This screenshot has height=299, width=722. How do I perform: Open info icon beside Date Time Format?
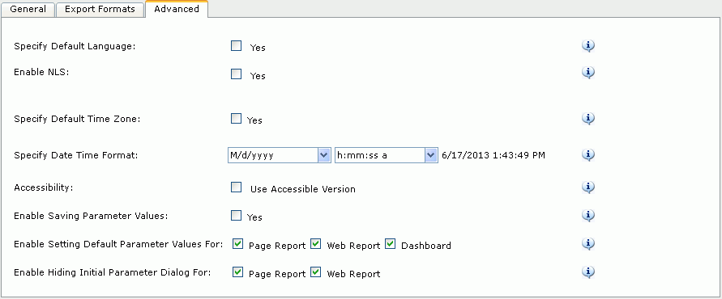[x=588, y=155]
